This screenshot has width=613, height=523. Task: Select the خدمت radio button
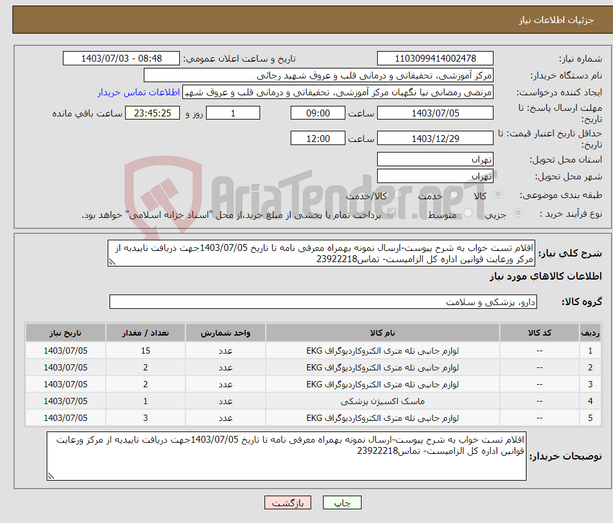pyautogui.click(x=454, y=194)
